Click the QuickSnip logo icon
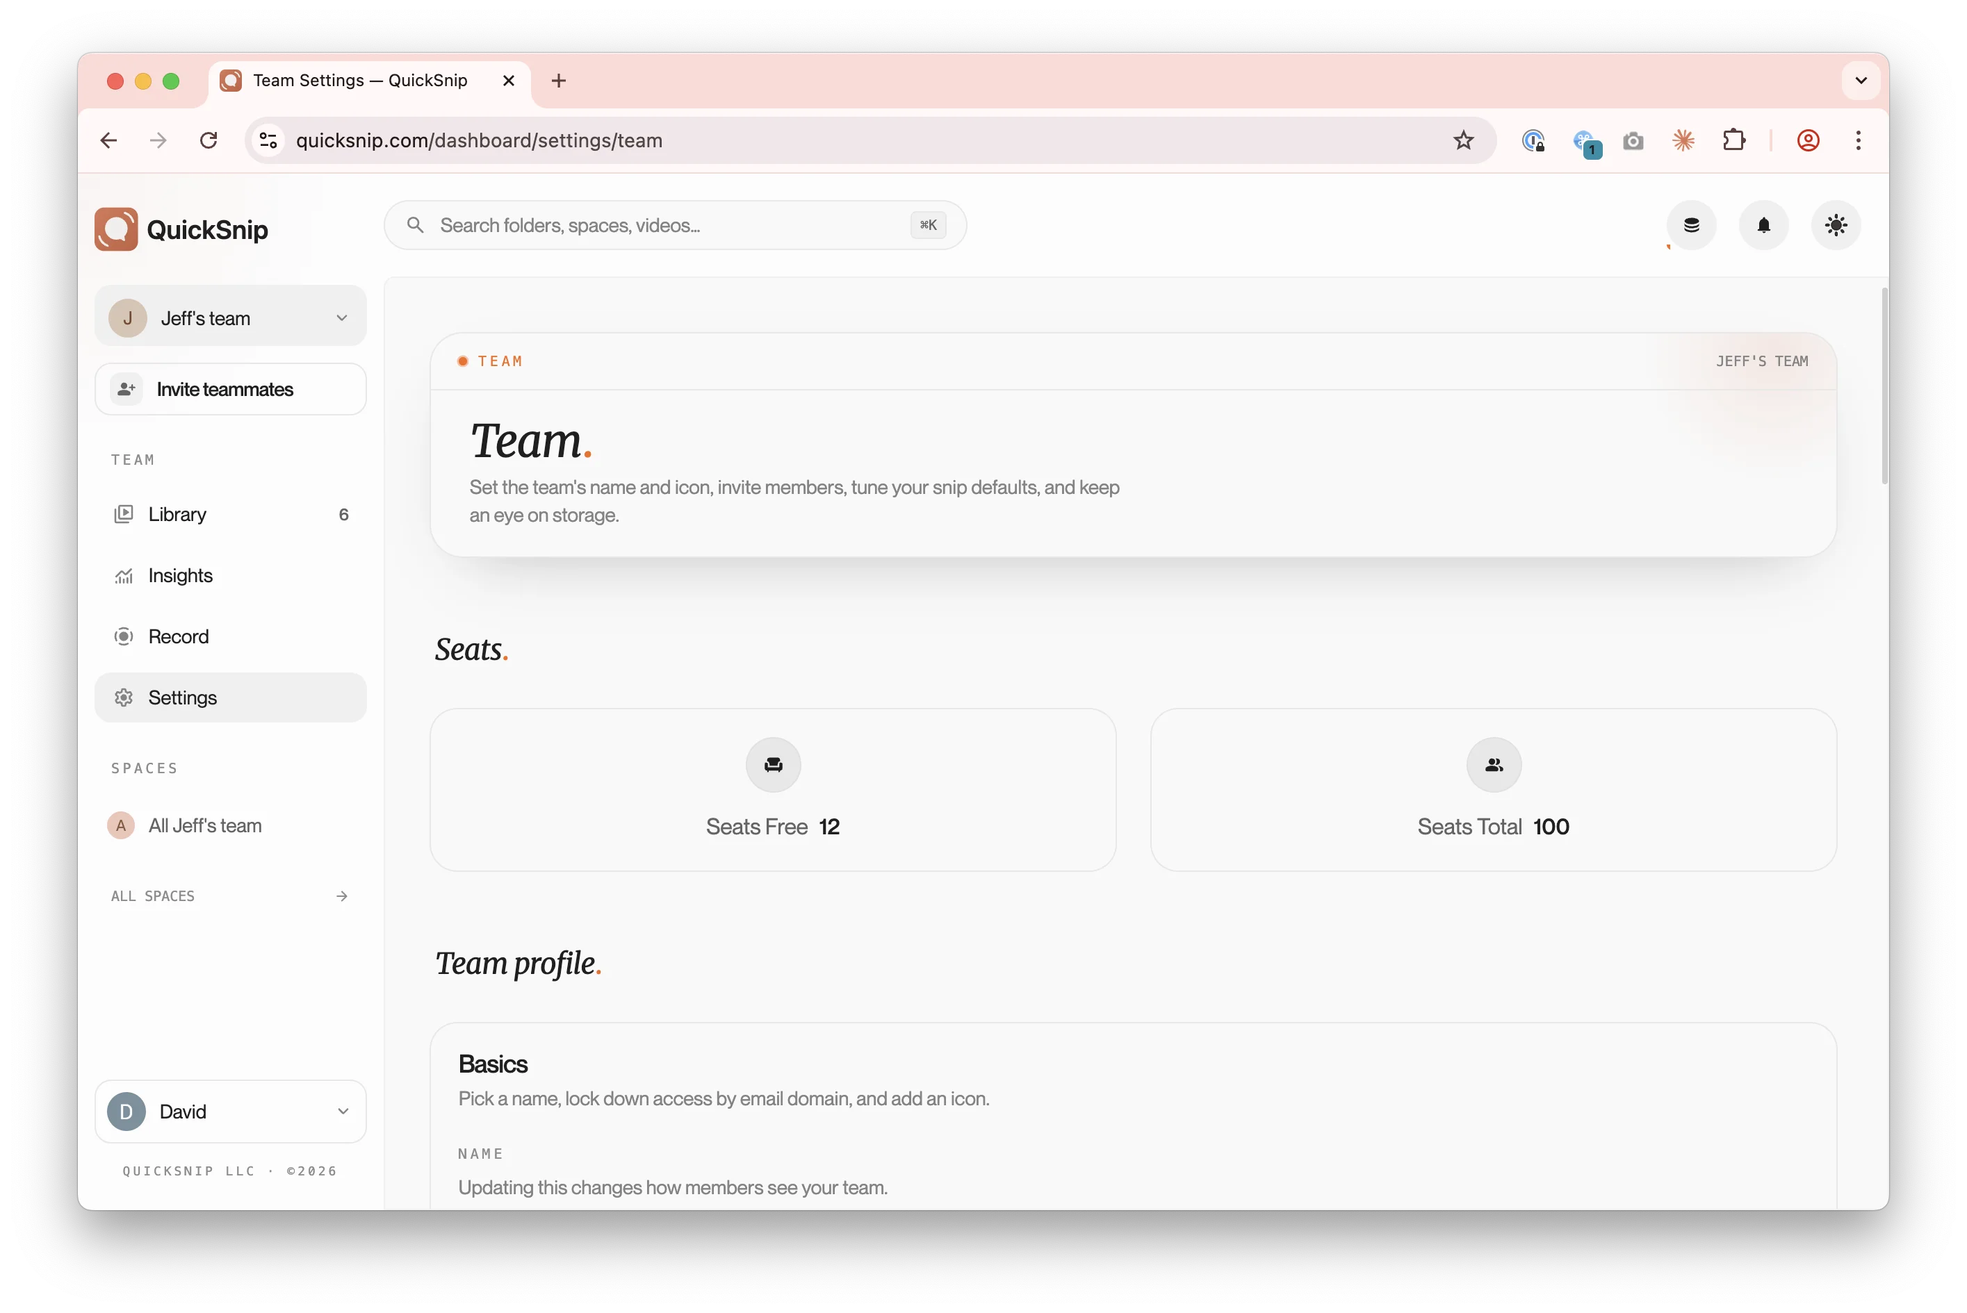Viewport: 1967px width, 1313px height. (115, 229)
